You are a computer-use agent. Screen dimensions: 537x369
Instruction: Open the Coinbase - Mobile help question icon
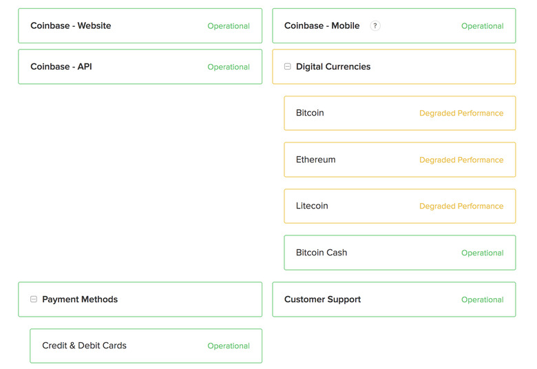point(375,25)
